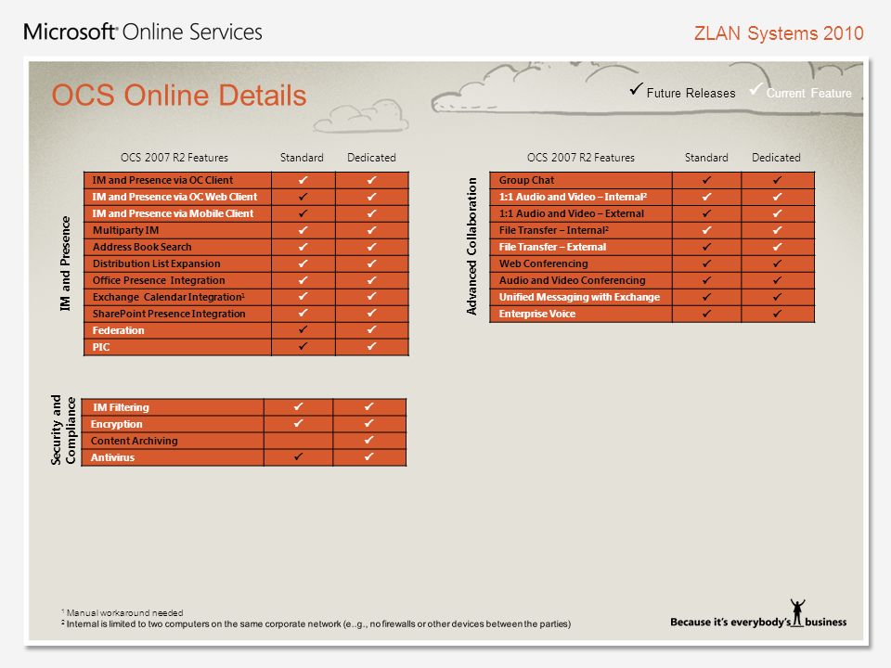Click the black Future Releases legend checkmark

pos(637,89)
